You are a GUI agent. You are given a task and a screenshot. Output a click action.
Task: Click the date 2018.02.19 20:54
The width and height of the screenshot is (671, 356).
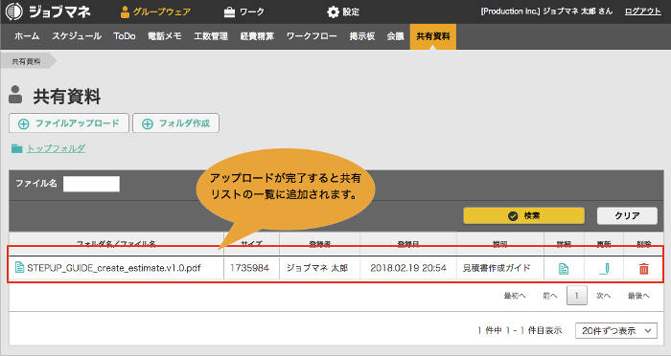coord(408,268)
